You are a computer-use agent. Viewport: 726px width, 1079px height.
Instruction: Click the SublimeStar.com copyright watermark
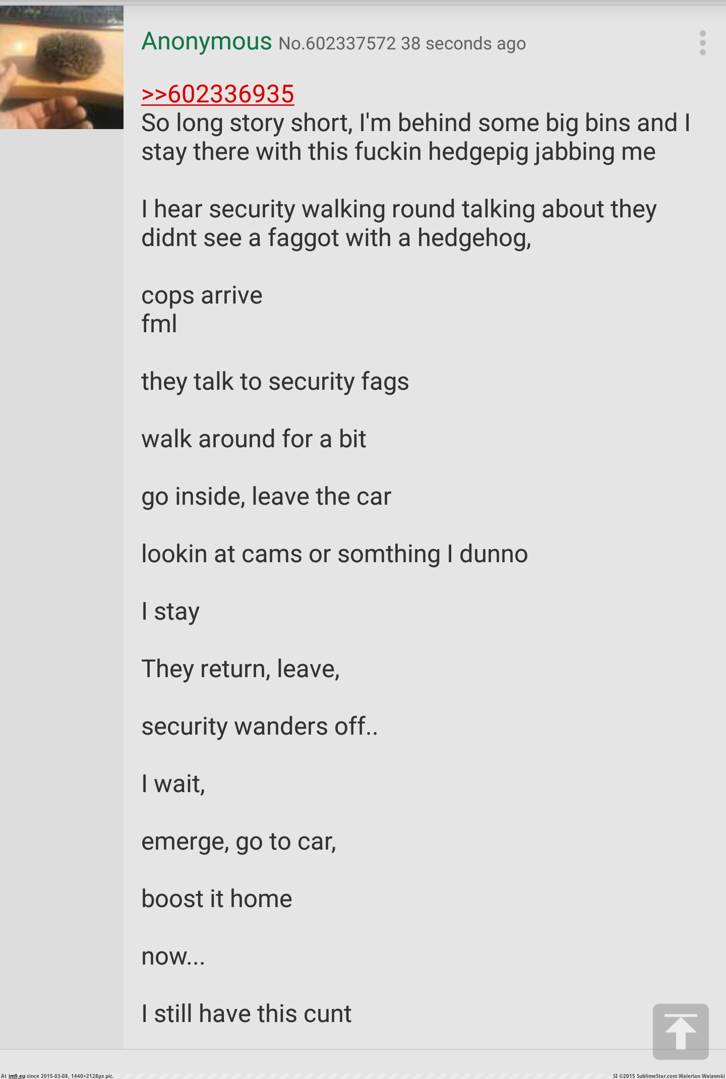(x=669, y=1076)
